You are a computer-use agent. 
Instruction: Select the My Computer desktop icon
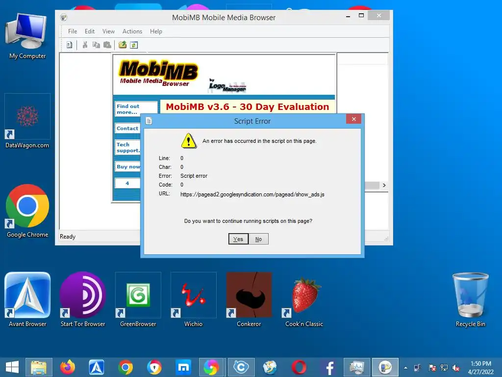coord(27,36)
